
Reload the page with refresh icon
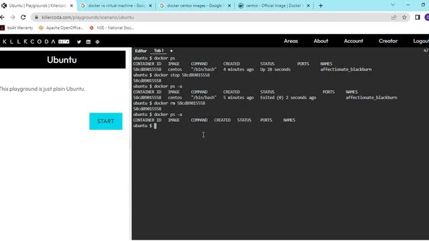click(x=23, y=17)
